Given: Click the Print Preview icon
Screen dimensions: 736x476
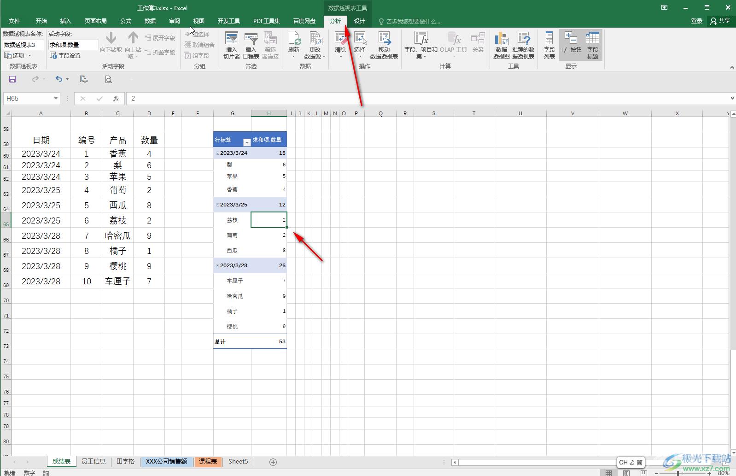Looking at the screenshot, I should [x=108, y=79].
